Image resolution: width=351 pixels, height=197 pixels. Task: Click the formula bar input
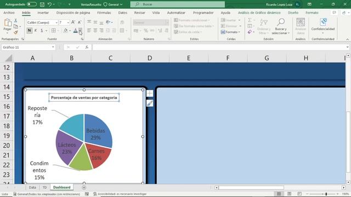[219, 47]
